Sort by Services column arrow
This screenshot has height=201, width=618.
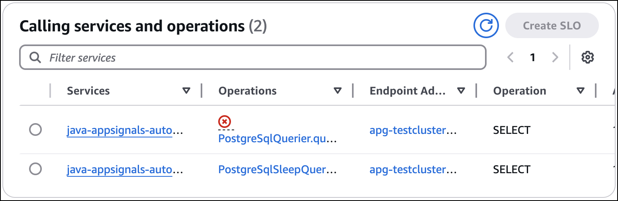tap(186, 91)
